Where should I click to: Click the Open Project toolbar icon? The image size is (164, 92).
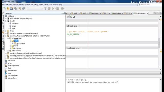pyautogui.click(x=12, y=8)
